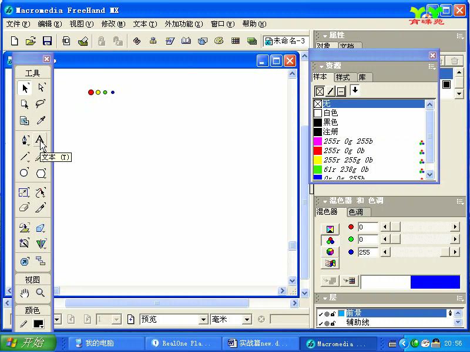Viewport: 470px width, 352px height.
Task: Open the 文件 menu
Action: 18,24
